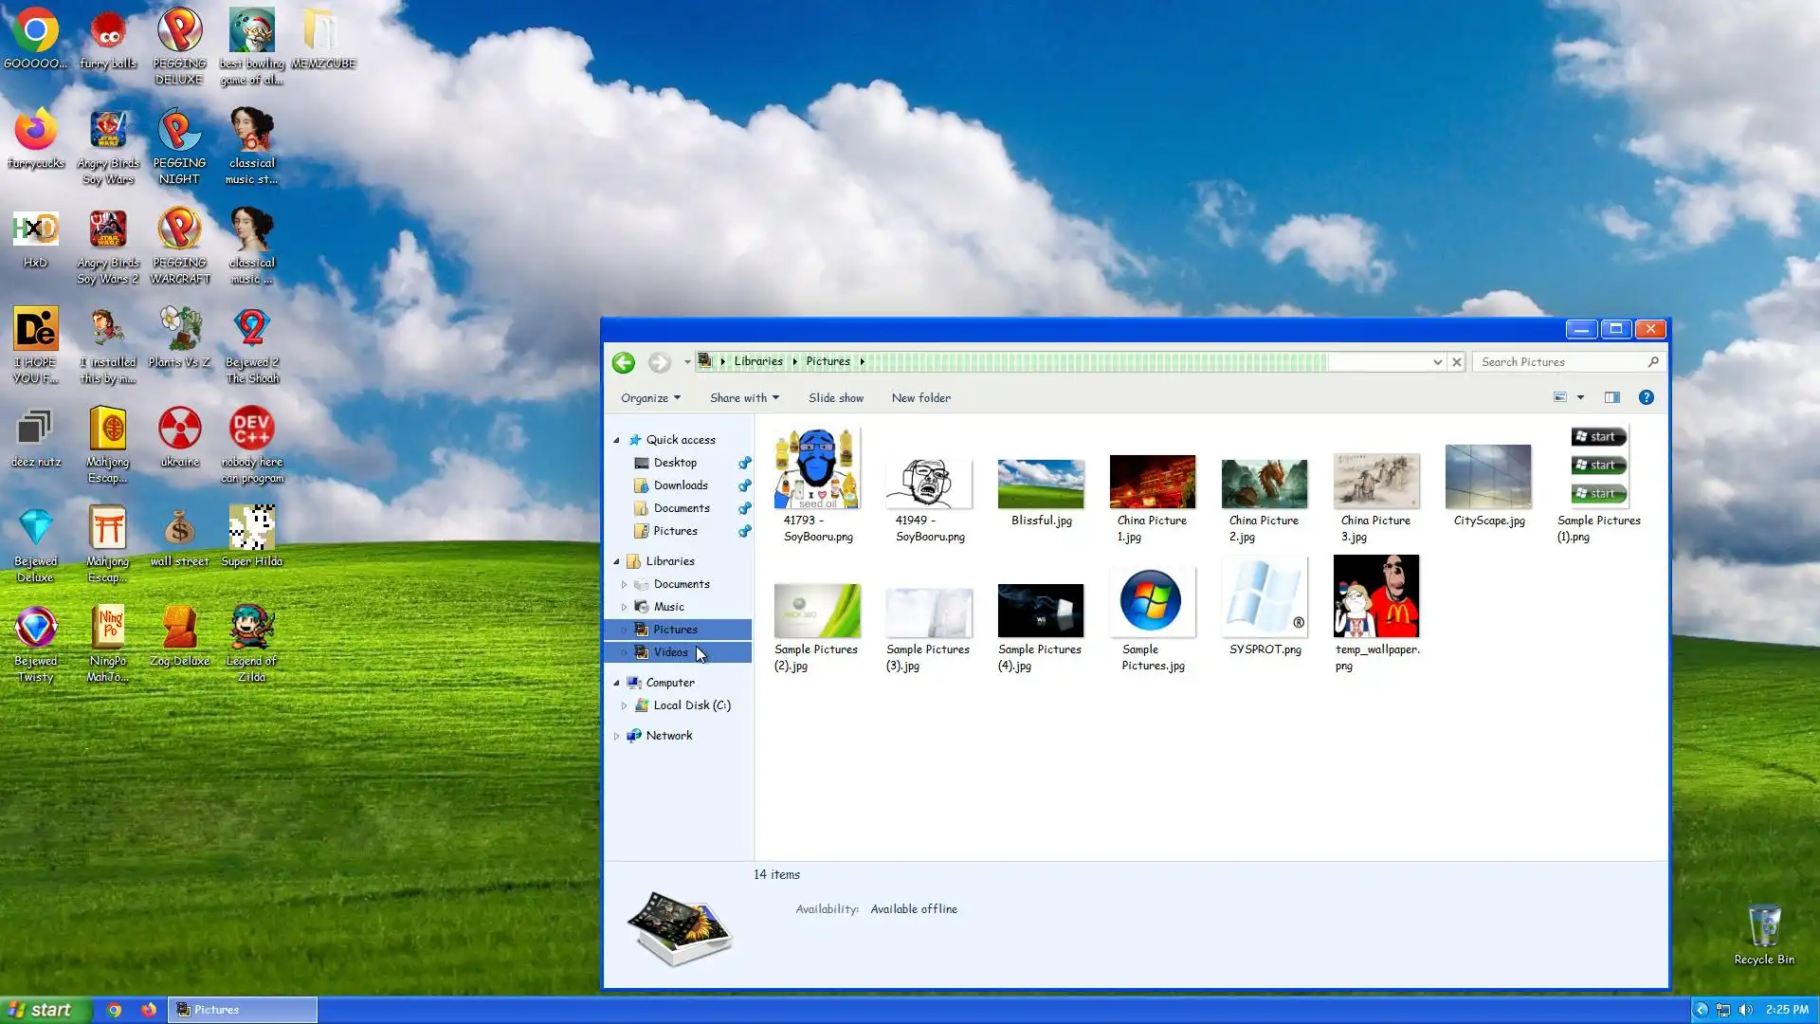
Task: Open the Share with menu
Action: pos(744,398)
